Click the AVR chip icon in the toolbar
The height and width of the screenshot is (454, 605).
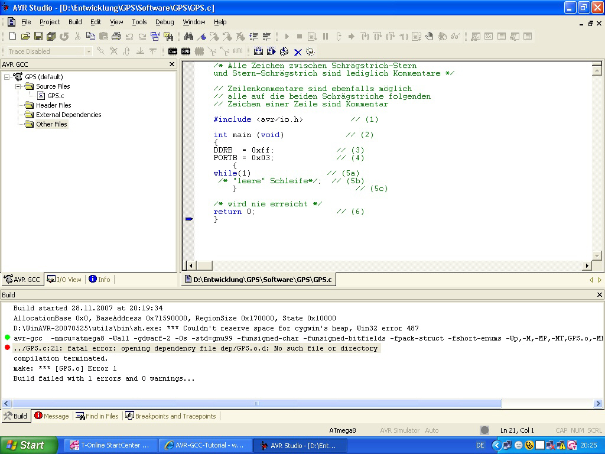pos(186,51)
